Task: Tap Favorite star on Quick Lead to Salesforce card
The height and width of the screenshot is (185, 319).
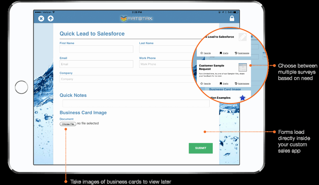Action: coord(206,53)
